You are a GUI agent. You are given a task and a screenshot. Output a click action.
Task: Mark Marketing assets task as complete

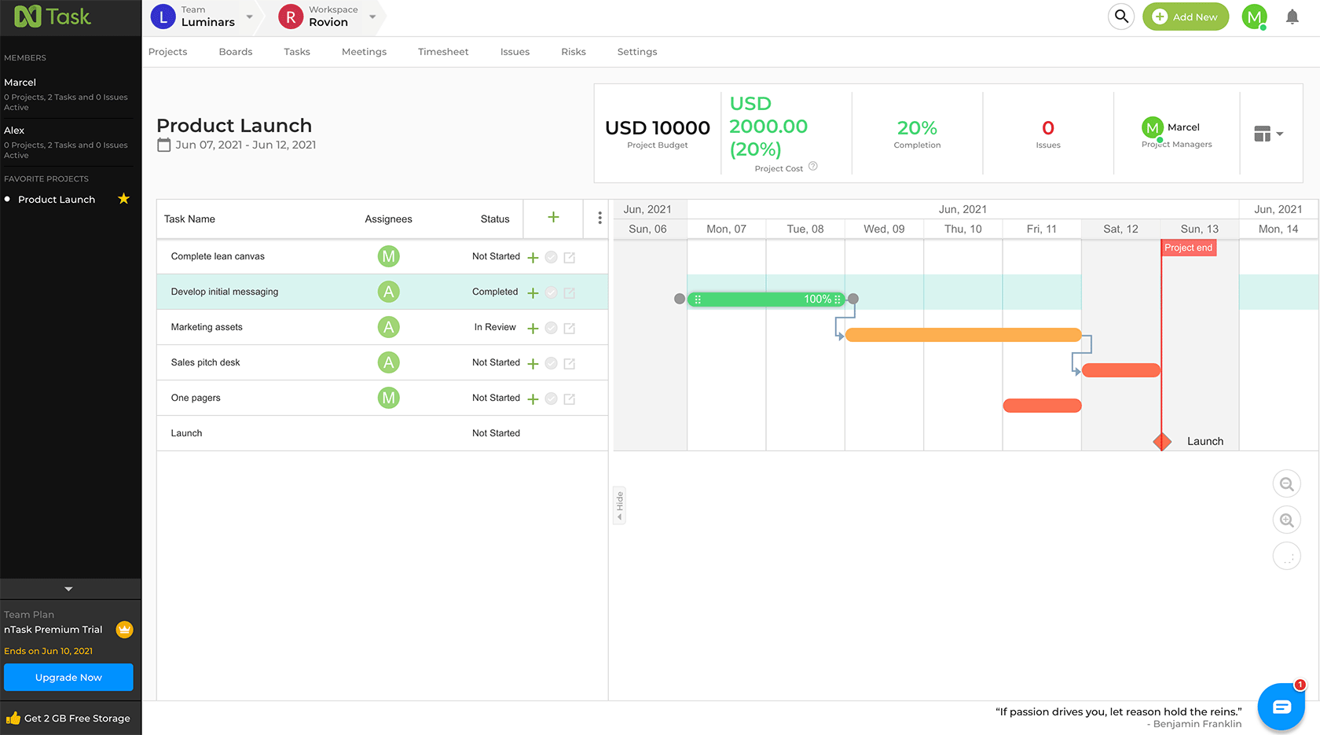pos(550,327)
